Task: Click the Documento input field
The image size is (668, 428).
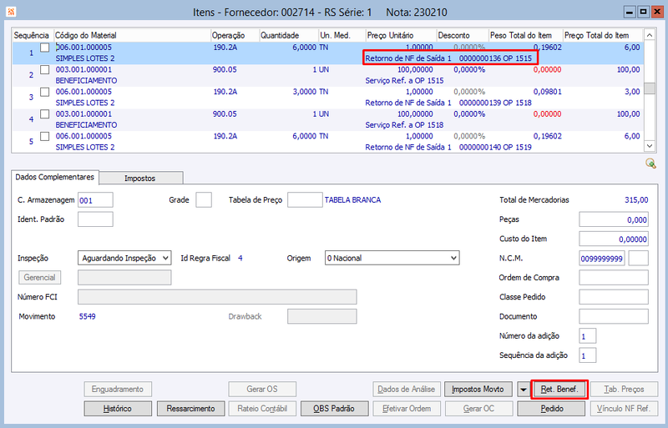Action: 614,316
